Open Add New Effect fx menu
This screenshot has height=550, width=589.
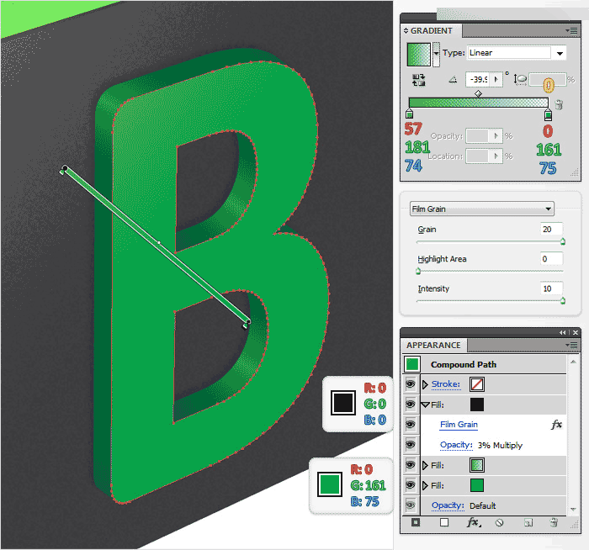(473, 522)
